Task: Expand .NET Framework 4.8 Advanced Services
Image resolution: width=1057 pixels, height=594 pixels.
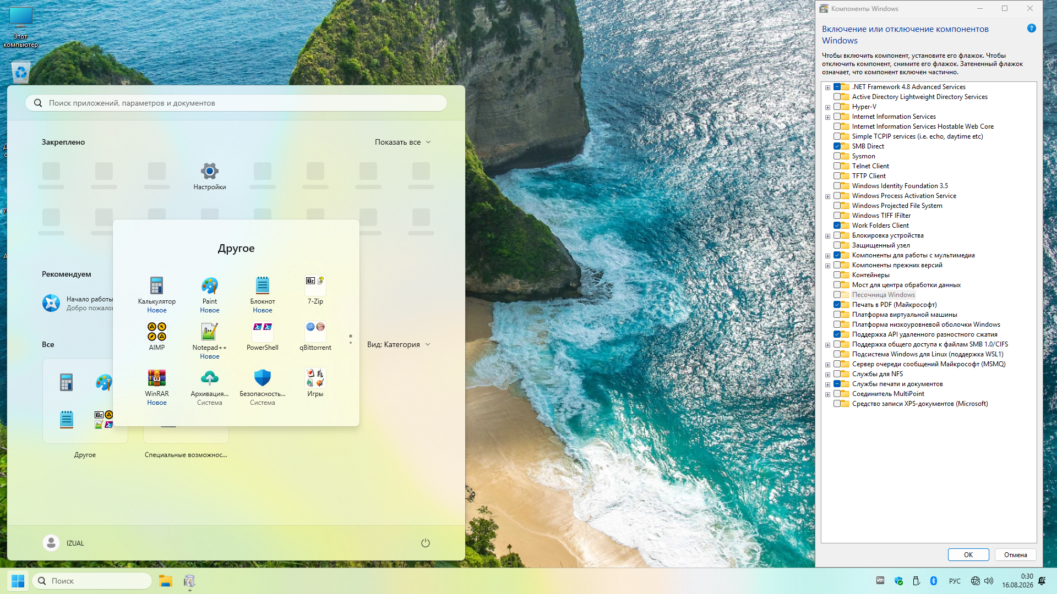Action: (827, 87)
